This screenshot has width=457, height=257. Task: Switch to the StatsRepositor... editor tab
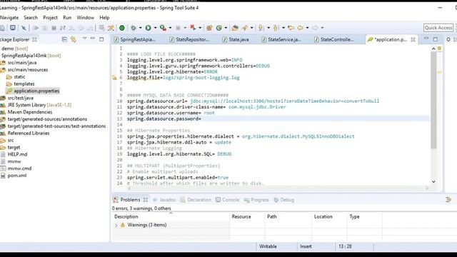click(190, 39)
